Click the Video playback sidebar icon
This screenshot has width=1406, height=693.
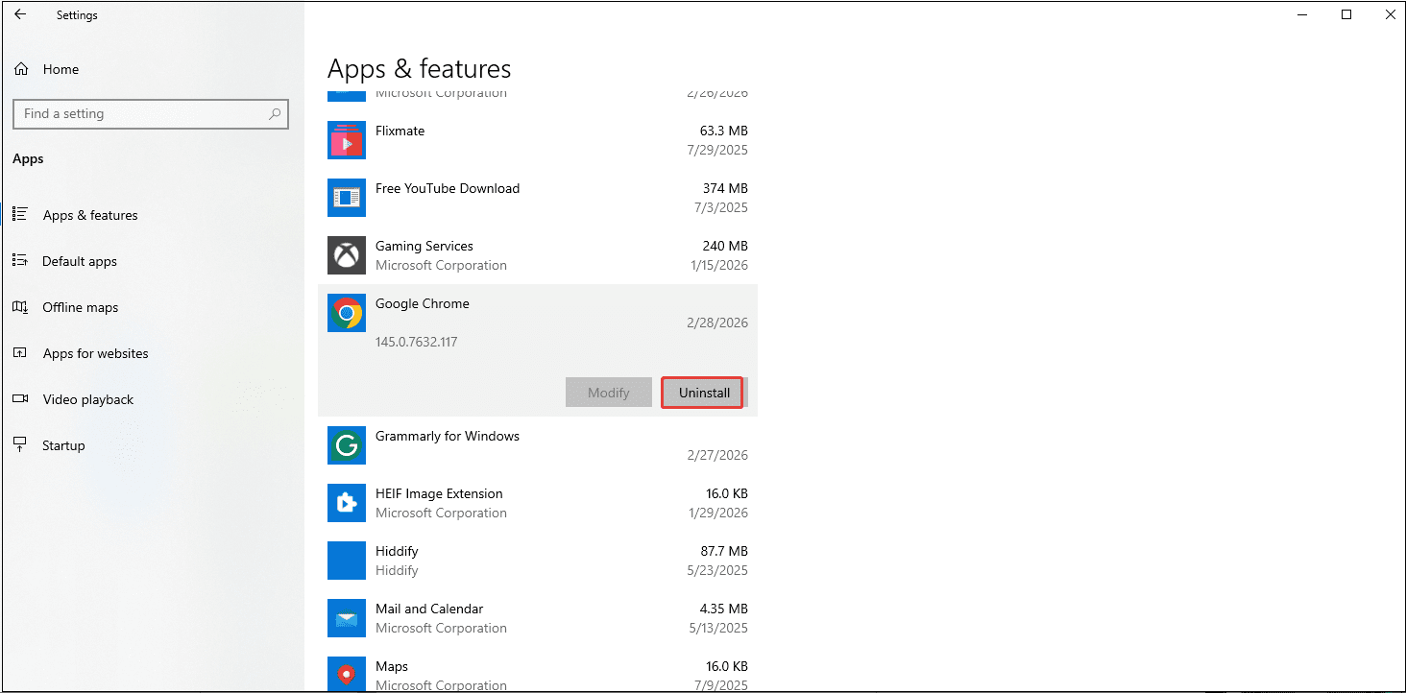pyautogui.click(x=21, y=399)
